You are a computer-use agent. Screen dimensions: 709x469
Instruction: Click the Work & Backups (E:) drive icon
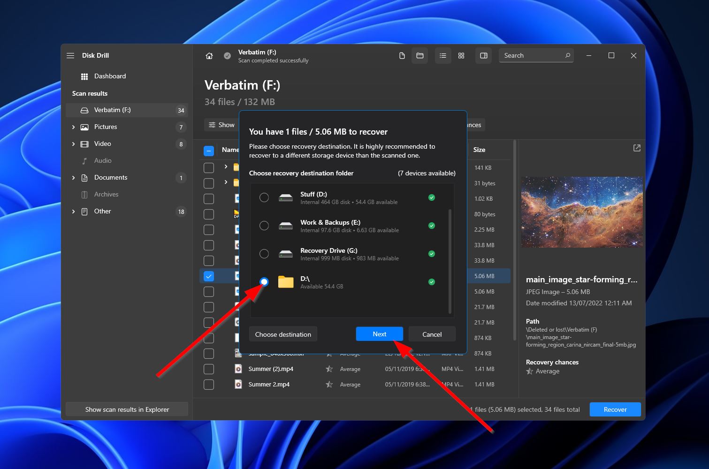click(x=286, y=226)
